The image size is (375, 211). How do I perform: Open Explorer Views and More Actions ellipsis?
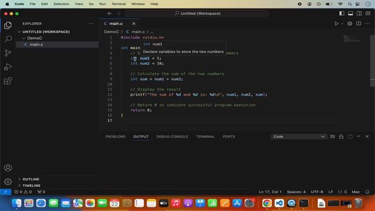(x=91, y=23)
